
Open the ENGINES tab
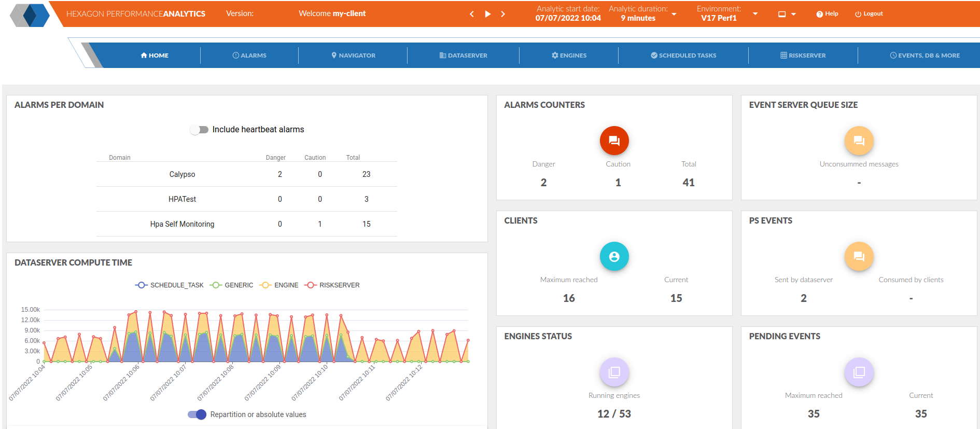(x=569, y=56)
